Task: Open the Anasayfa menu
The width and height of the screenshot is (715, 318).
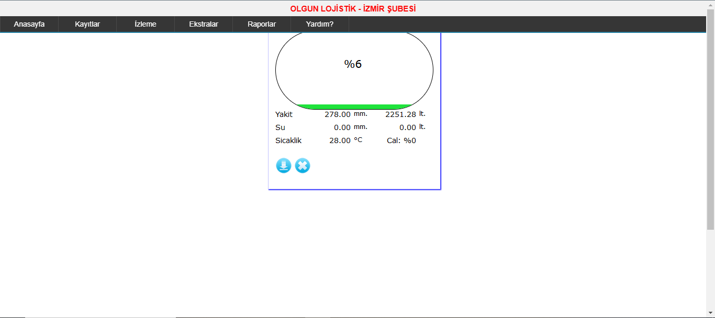Action: click(x=29, y=24)
